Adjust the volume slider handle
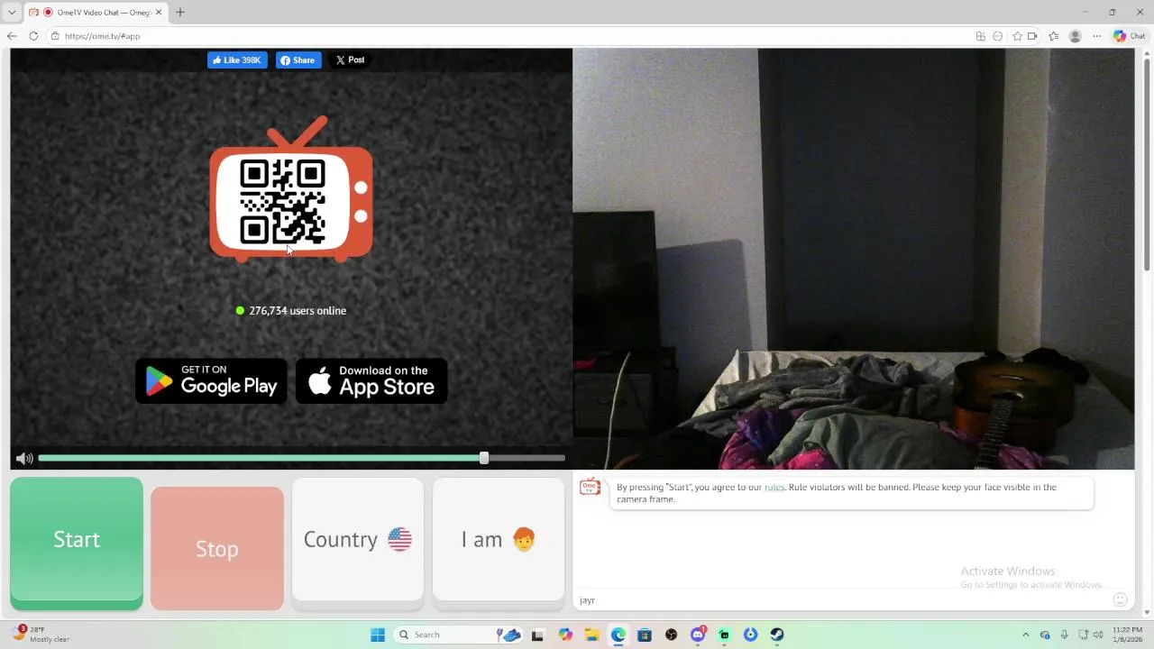Image resolution: width=1154 pixels, height=649 pixels. click(484, 458)
